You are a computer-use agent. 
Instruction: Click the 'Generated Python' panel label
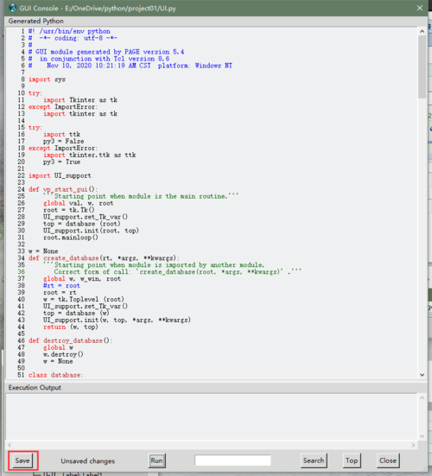35,21
